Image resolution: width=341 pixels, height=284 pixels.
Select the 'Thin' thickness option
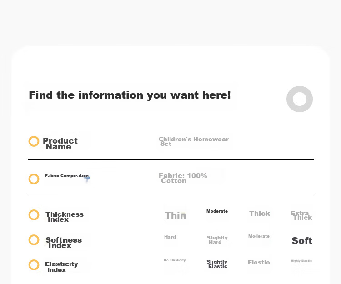click(x=176, y=215)
